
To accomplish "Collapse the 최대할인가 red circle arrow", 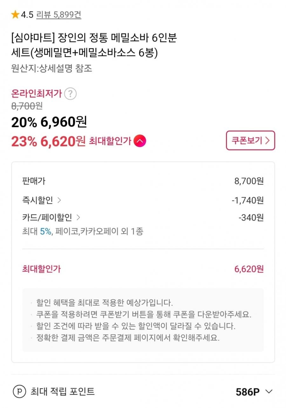I will [x=140, y=141].
